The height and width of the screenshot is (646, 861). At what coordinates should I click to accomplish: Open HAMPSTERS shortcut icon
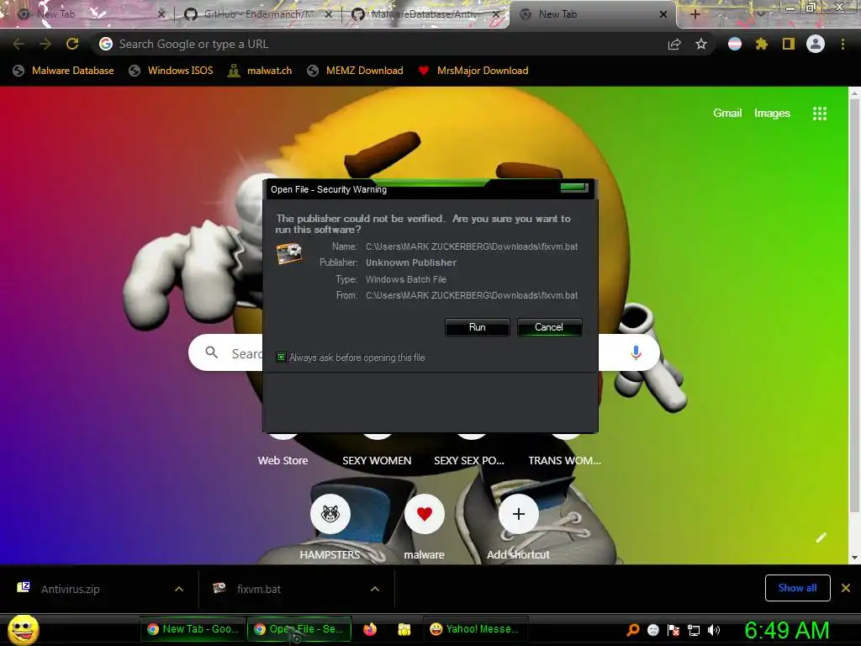tap(330, 514)
